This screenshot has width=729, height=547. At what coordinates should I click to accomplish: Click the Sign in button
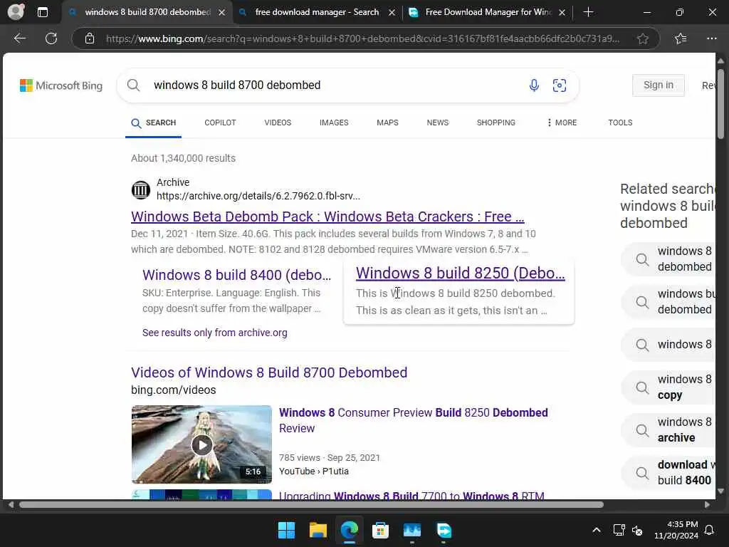659,85
